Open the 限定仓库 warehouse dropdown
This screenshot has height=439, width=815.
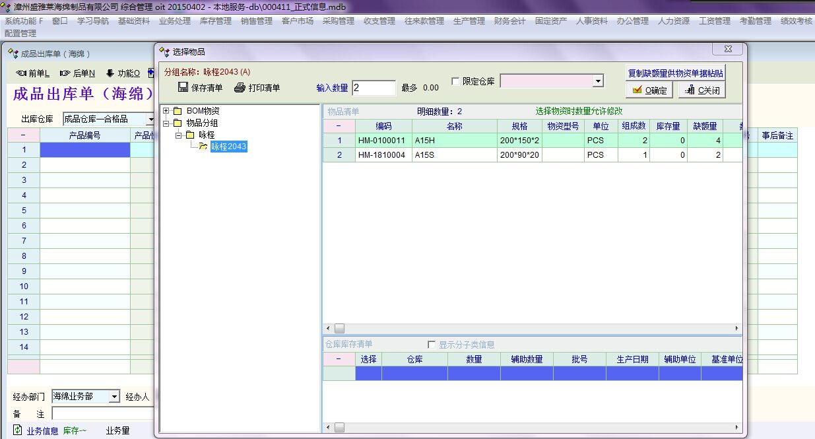(597, 81)
